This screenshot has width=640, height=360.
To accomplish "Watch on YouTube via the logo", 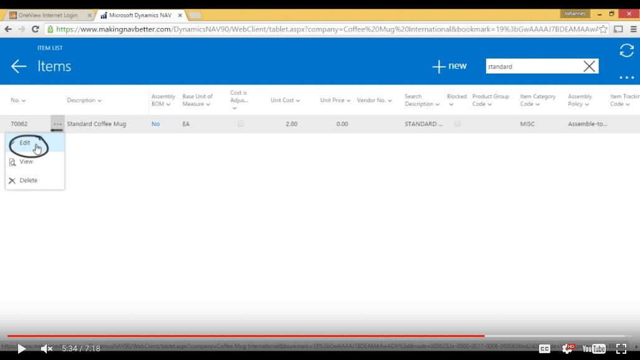I will [x=594, y=349].
